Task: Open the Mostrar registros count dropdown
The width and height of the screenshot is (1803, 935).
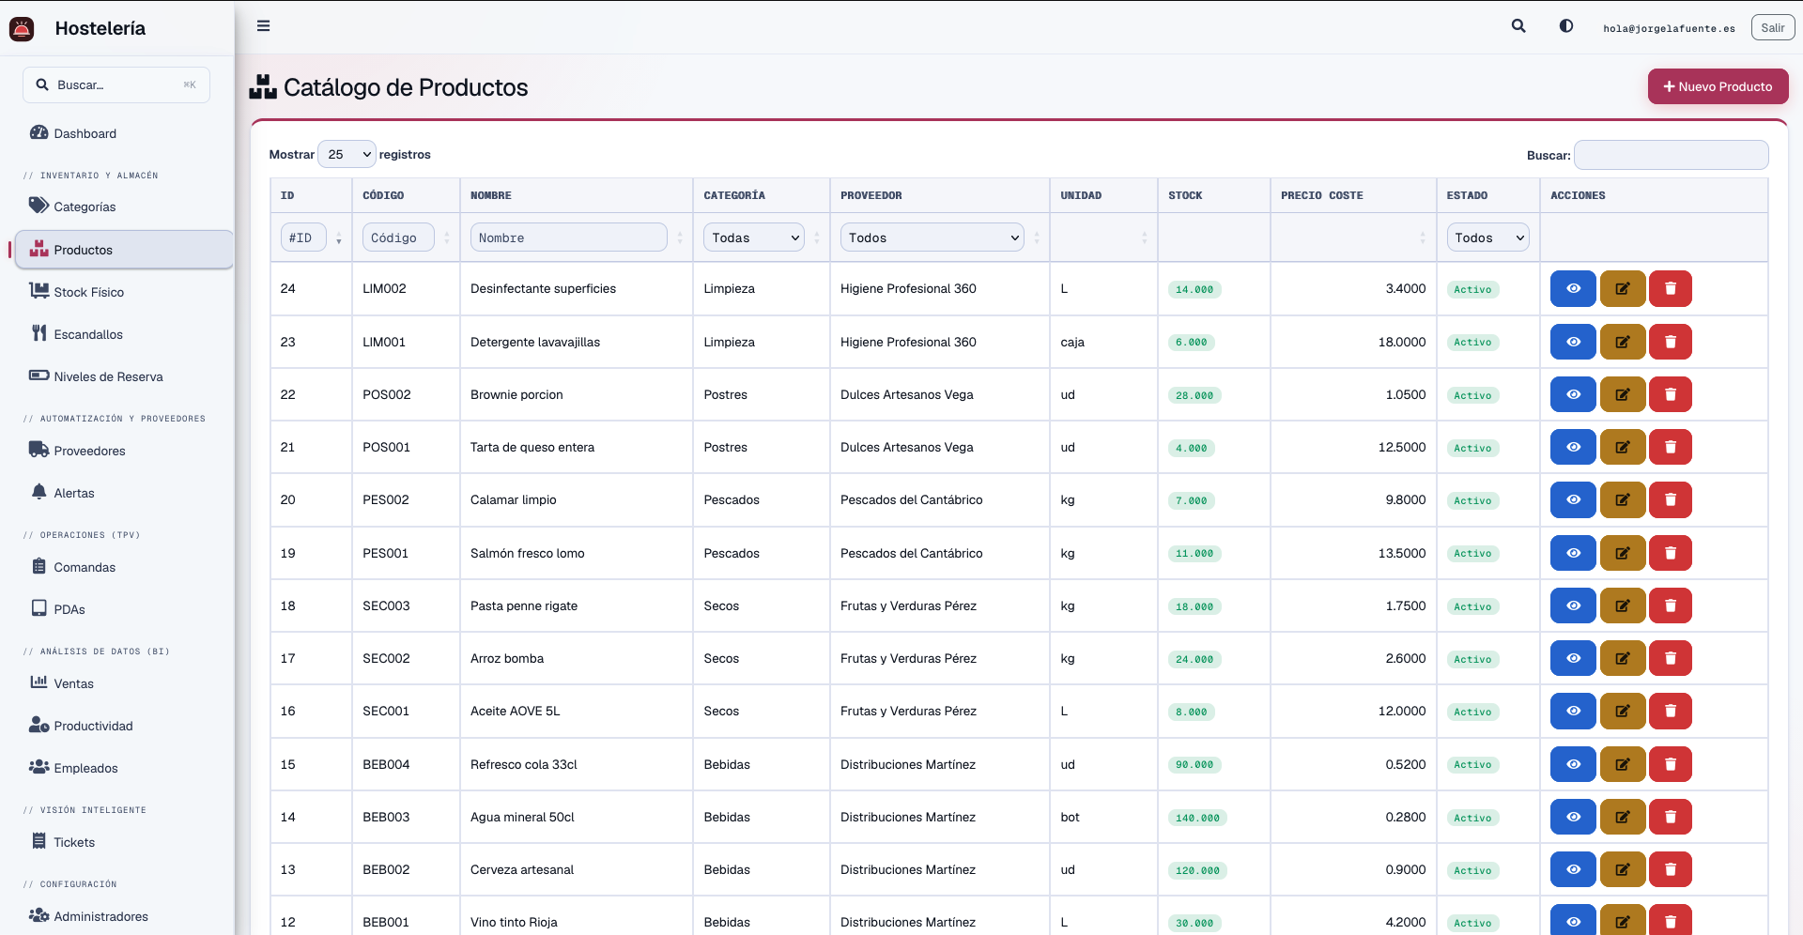Action: point(347,154)
